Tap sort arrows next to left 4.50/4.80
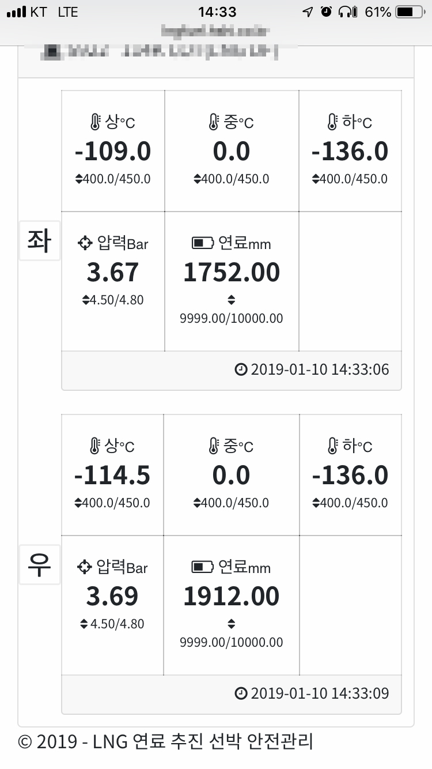Screen dimensions: 432x769 point(86,300)
